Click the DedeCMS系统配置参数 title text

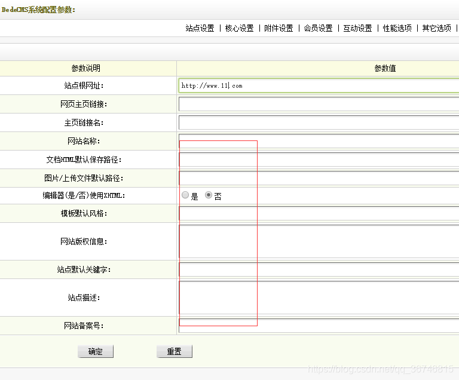(x=38, y=10)
